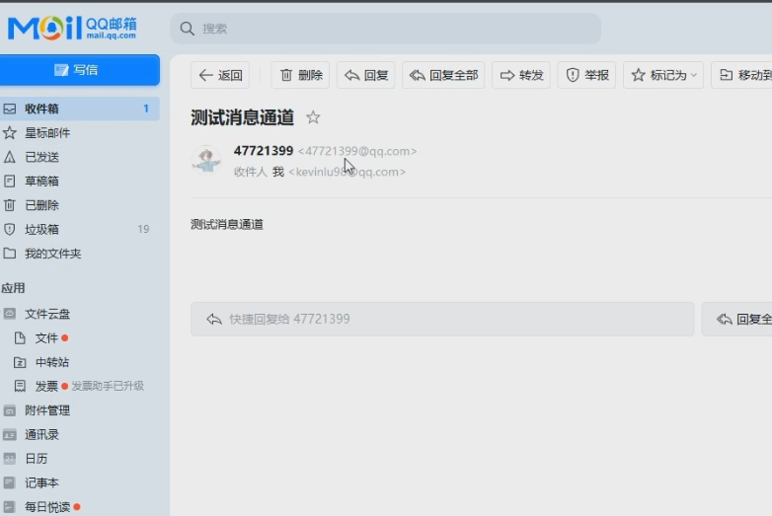This screenshot has height=516, width=772.
Task: Click sender name 47721399
Action: coord(264,151)
